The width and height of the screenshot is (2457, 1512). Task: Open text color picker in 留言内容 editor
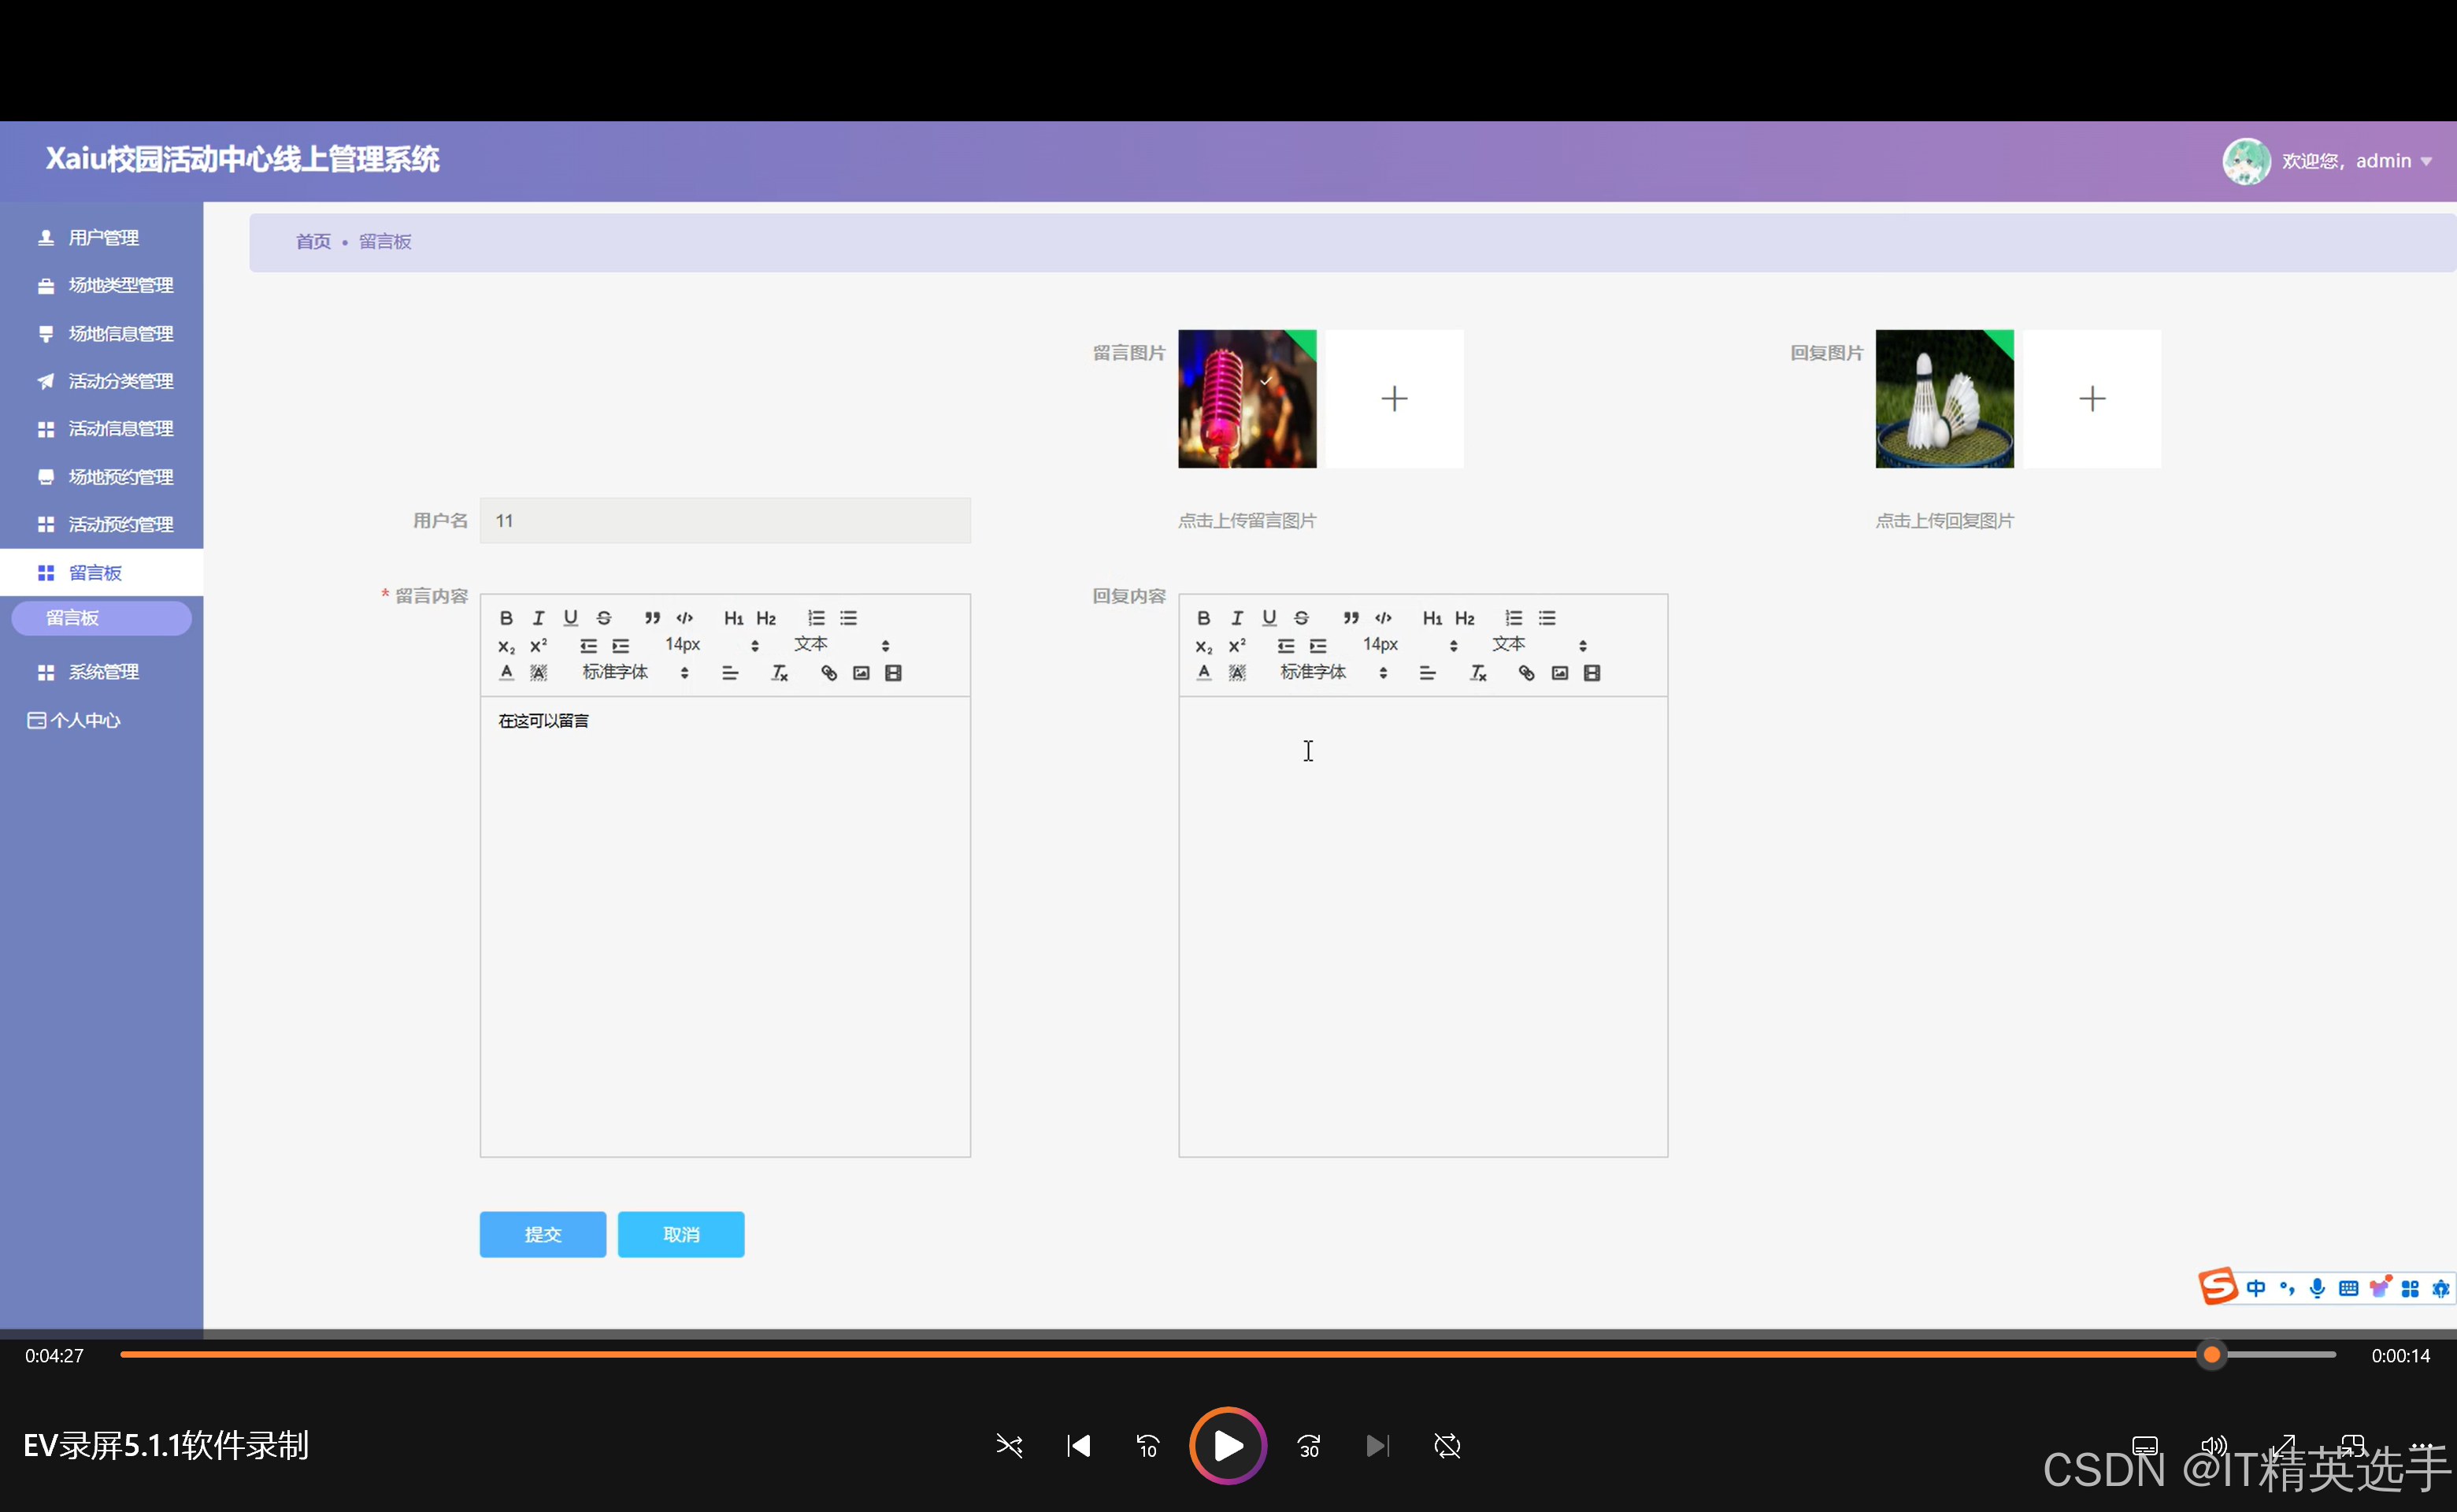506,673
